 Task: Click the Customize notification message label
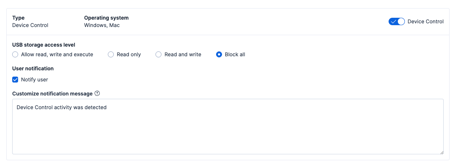(x=52, y=94)
